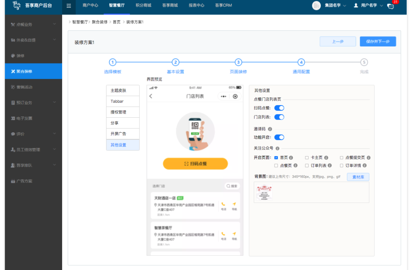Click the uploaded background image thumbnail
This screenshot has width=414, height=270.
[264, 192]
